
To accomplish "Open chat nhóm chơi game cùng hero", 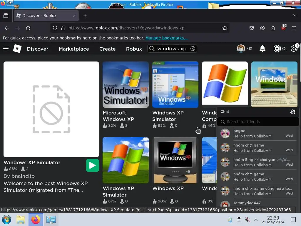I will pyautogui.click(x=258, y=191).
